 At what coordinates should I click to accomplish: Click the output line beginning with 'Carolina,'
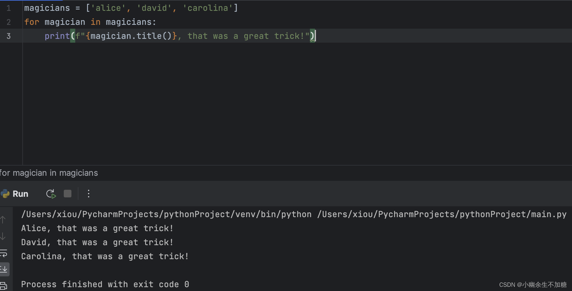tap(105, 256)
